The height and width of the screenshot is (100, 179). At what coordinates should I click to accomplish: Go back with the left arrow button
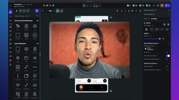[17, 11]
